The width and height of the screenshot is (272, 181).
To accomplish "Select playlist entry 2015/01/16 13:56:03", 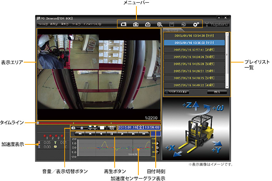I will click(x=194, y=42).
